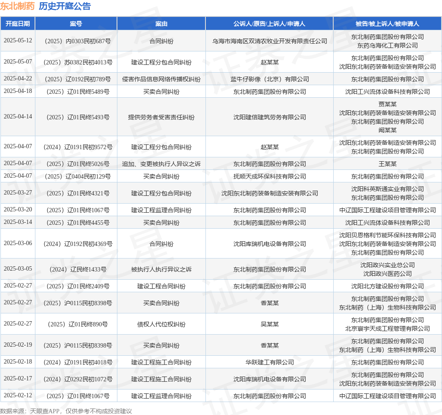Click case number (2025)辽01民终4455号
This screenshot has height=415, width=442.
pos(76,223)
